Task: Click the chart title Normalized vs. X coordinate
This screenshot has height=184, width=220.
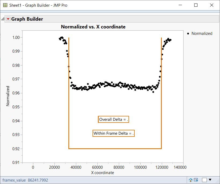Action: (x=93, y=27)
